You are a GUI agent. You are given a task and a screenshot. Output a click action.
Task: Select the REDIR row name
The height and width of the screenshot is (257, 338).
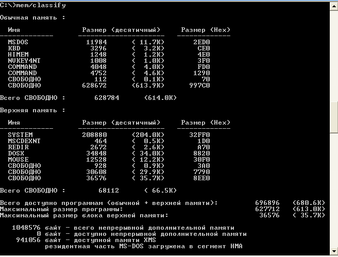click(18, 147)
